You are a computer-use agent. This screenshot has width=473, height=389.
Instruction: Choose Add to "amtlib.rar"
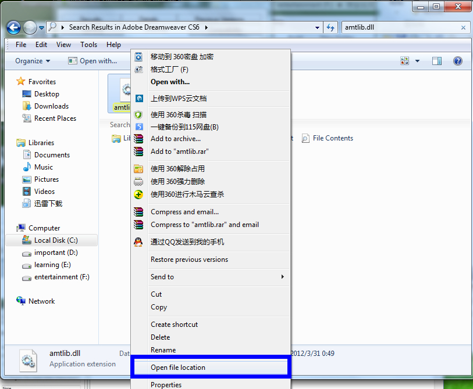click(x=211, y=152)
